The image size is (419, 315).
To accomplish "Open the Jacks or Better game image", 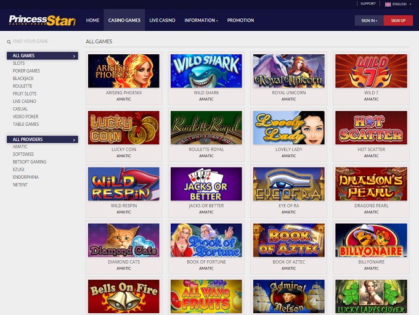I will [206, 184].
